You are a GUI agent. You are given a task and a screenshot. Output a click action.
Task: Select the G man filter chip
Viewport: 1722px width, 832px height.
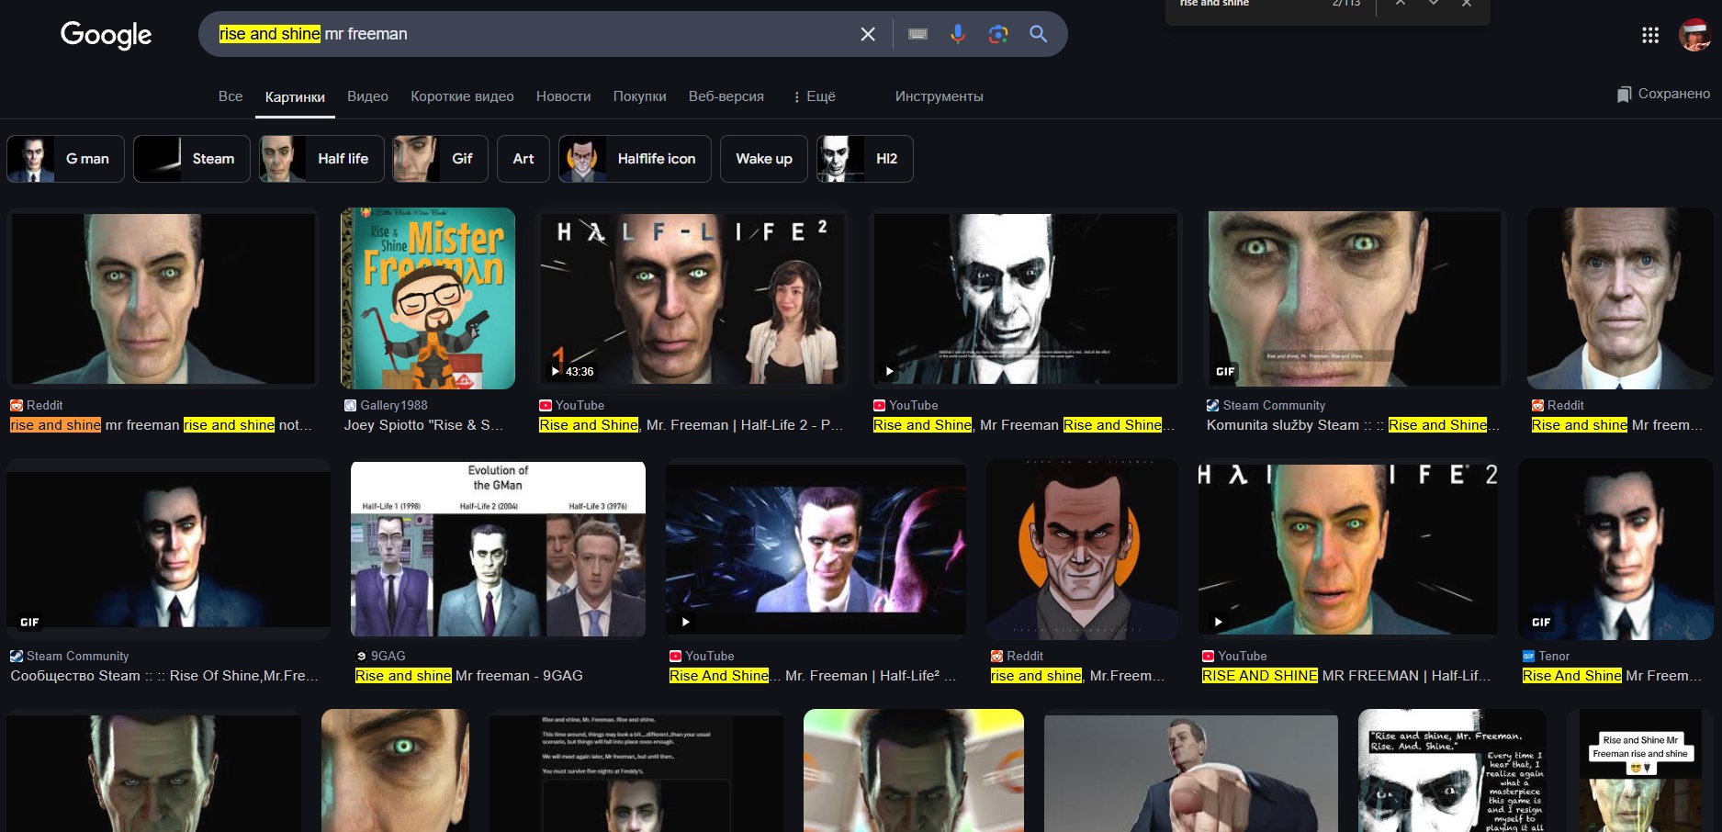[x=65, y=159]
